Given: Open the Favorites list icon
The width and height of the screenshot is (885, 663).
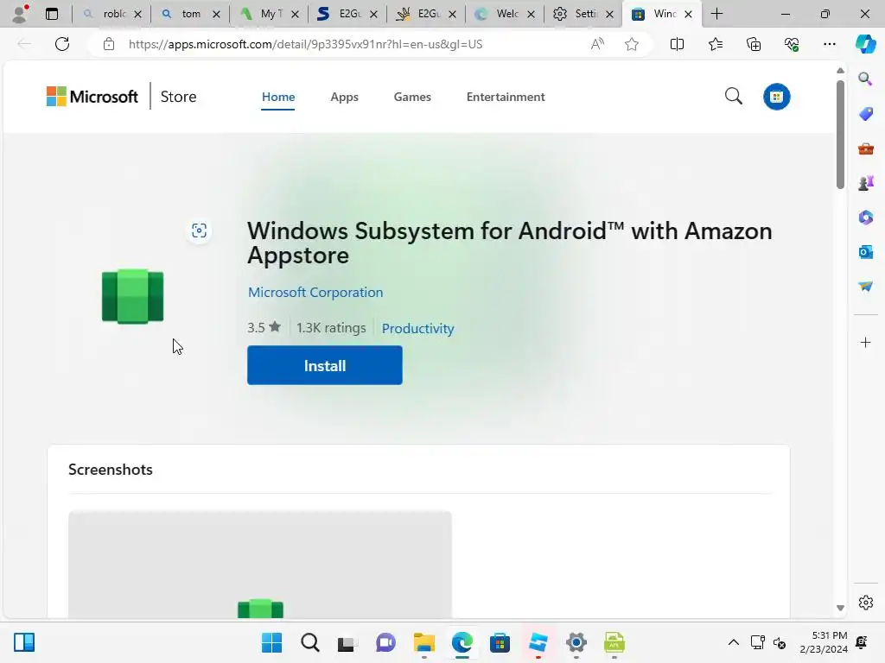Looking at the screenshot, I should [x=715, y=44].
